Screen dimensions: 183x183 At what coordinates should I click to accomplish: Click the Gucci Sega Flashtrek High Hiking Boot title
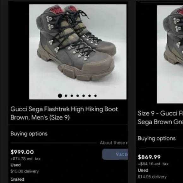[64, 113]
